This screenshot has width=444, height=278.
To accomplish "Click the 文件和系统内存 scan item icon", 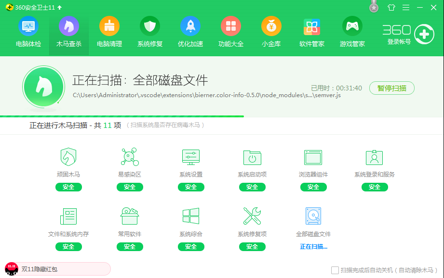I will (68, 216).
